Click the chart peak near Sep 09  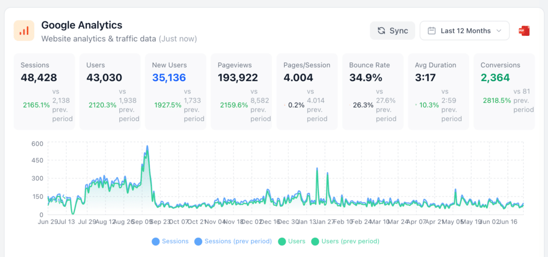tap(147, 147)
